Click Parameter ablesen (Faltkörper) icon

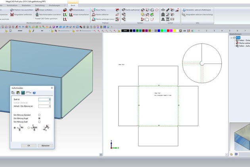point(184,10)
